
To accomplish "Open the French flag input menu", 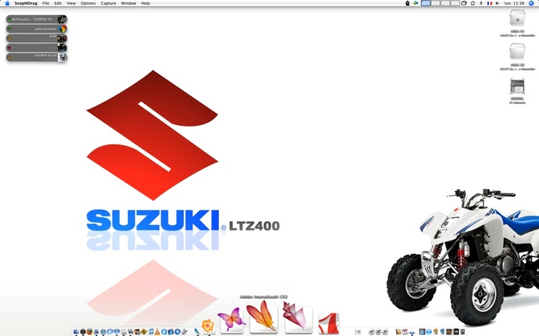I will (490, 3).
